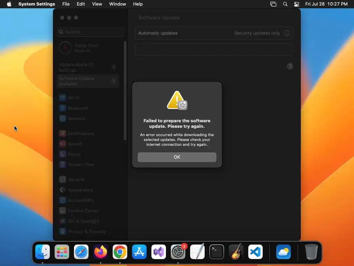Viewport: 354px width, 266px height.
Task: Select Wi-Fi in the sidebar
Action: tap(88, 98)
